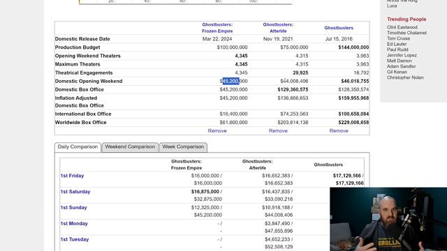Open Luca in the trending movies list
Screen dimensions: 447x251
tap(392, 6)
